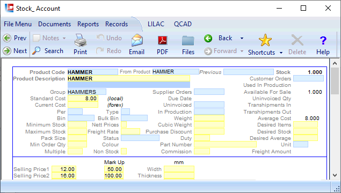Export with the PDF icon
The image size is (341, 193).
[x=163, y=40]
